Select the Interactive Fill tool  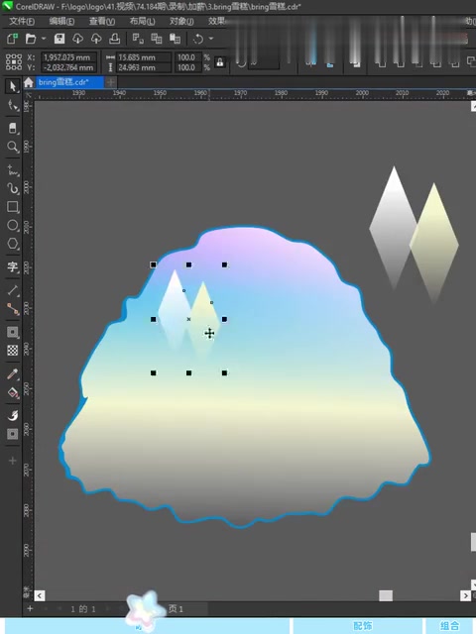(x=12, y=392)
